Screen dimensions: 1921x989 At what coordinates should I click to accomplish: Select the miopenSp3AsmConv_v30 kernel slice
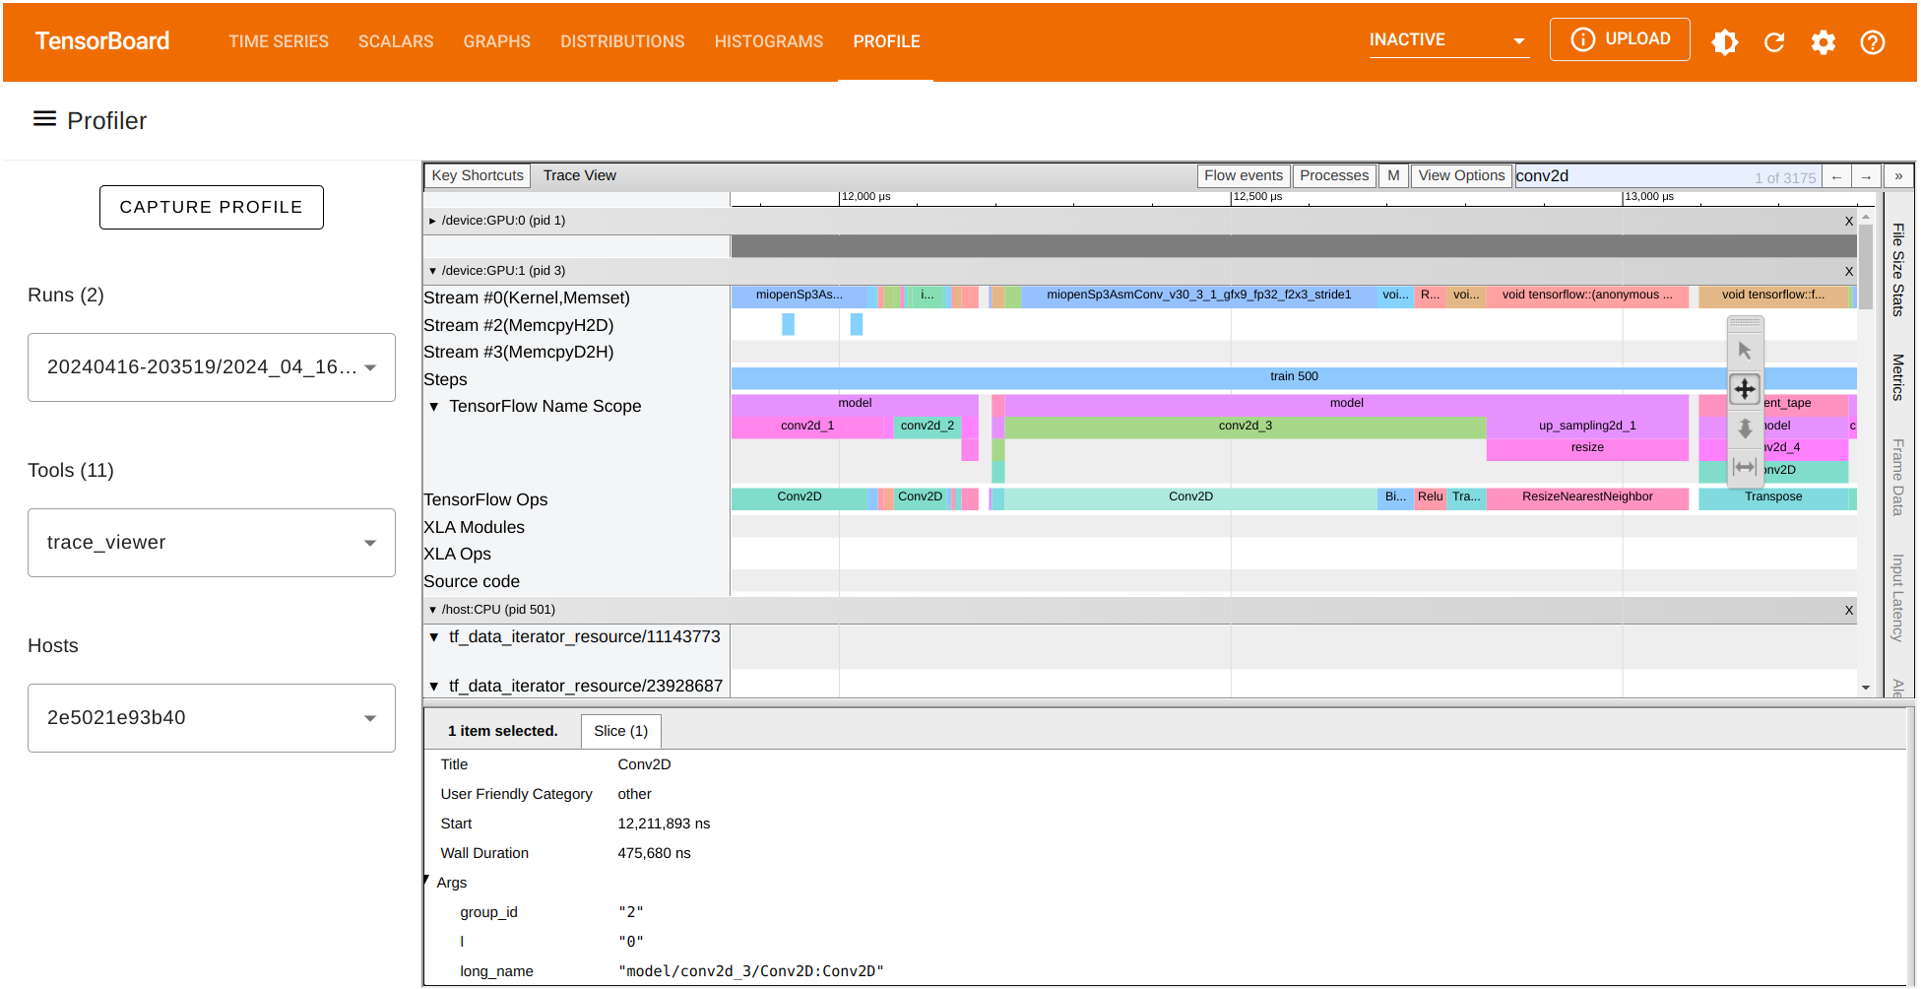1198,296
